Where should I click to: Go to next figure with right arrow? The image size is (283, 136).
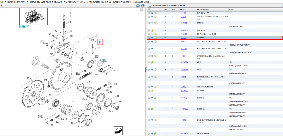point(142,6)
